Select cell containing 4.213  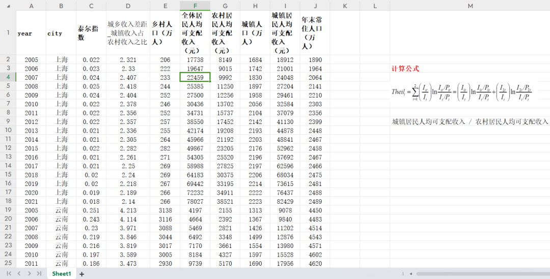128,210
